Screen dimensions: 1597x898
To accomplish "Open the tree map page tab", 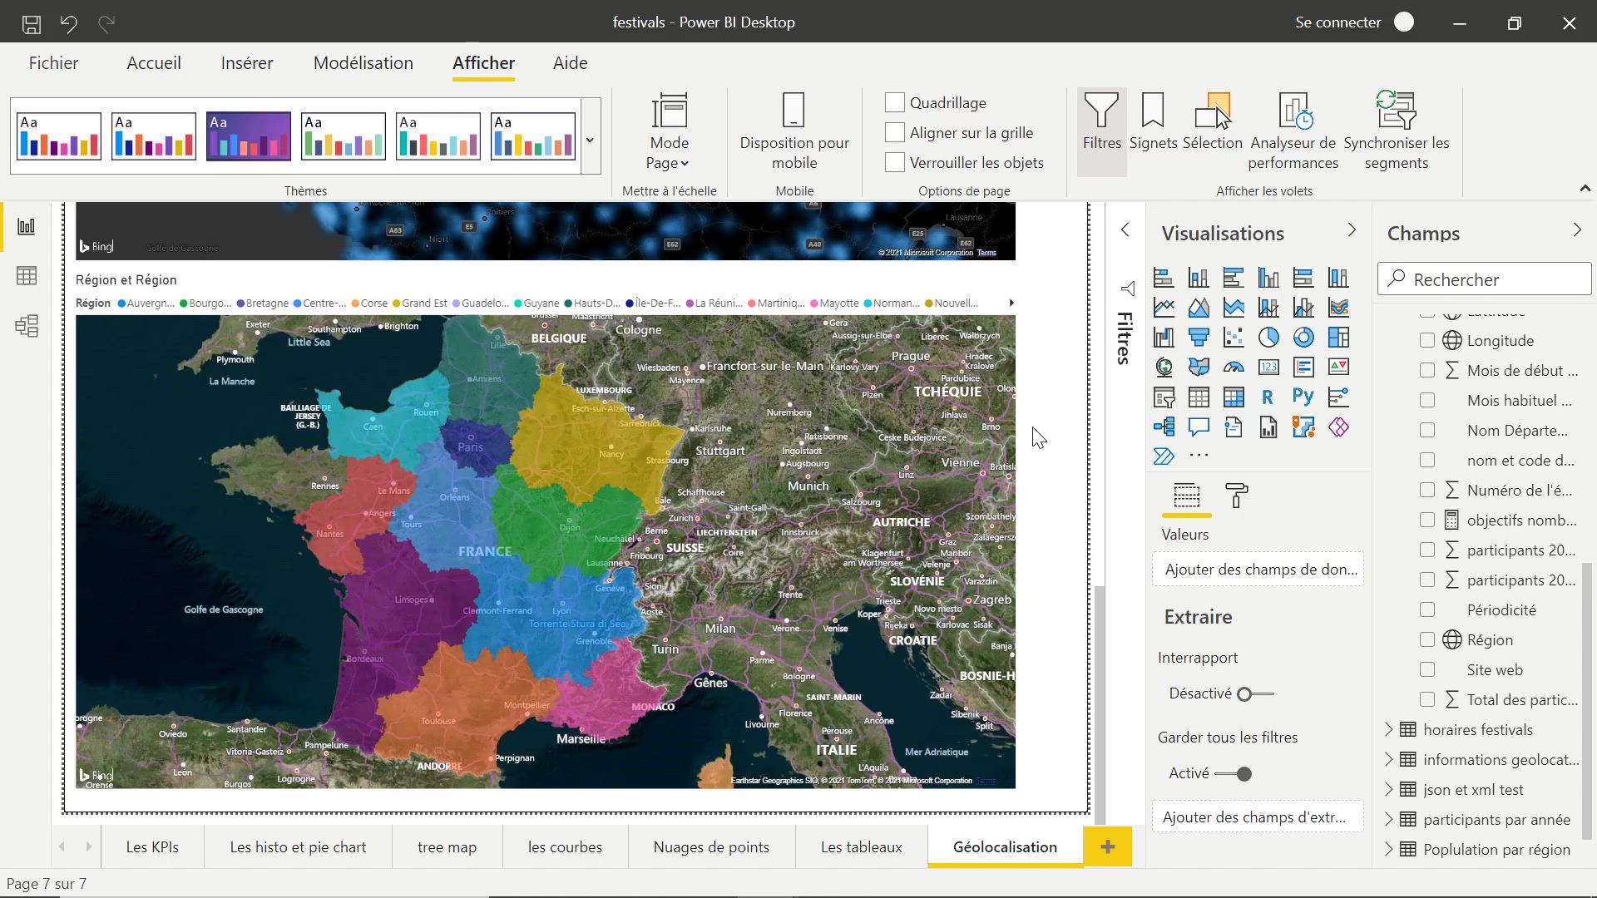I will point(447,847).
